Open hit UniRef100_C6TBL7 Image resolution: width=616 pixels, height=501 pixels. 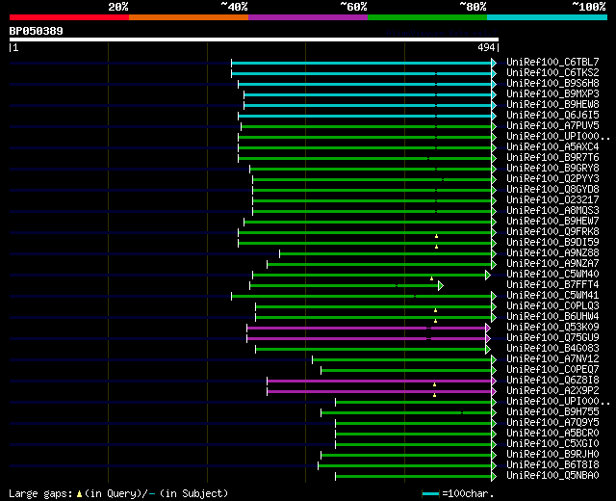coord(552,62)
